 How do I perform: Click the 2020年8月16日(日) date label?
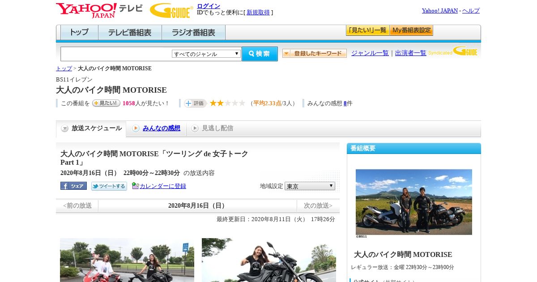[197, 206]
